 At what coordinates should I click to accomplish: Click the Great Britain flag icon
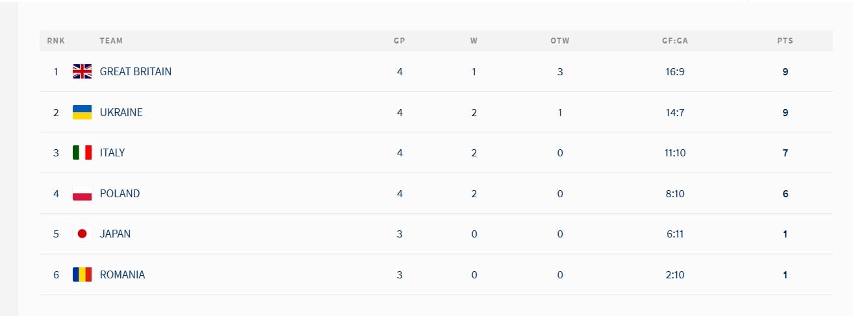(x=82, y=72)
